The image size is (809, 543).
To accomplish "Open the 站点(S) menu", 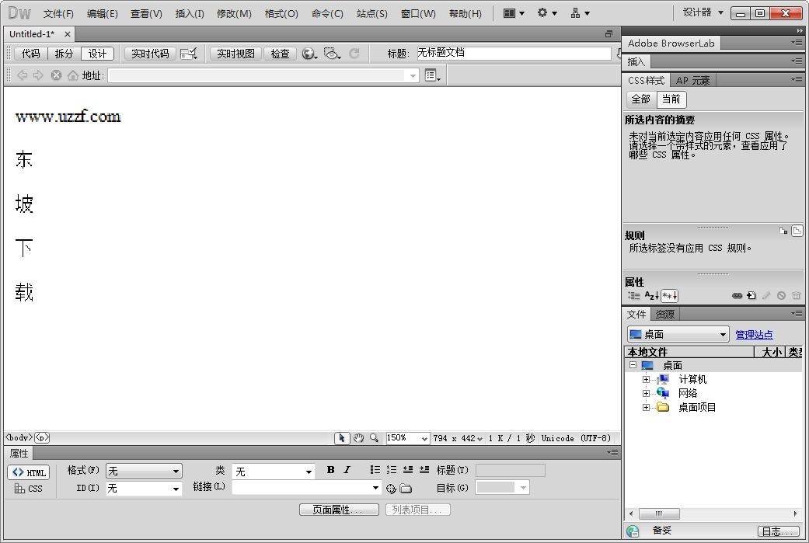I will point(372,14).
